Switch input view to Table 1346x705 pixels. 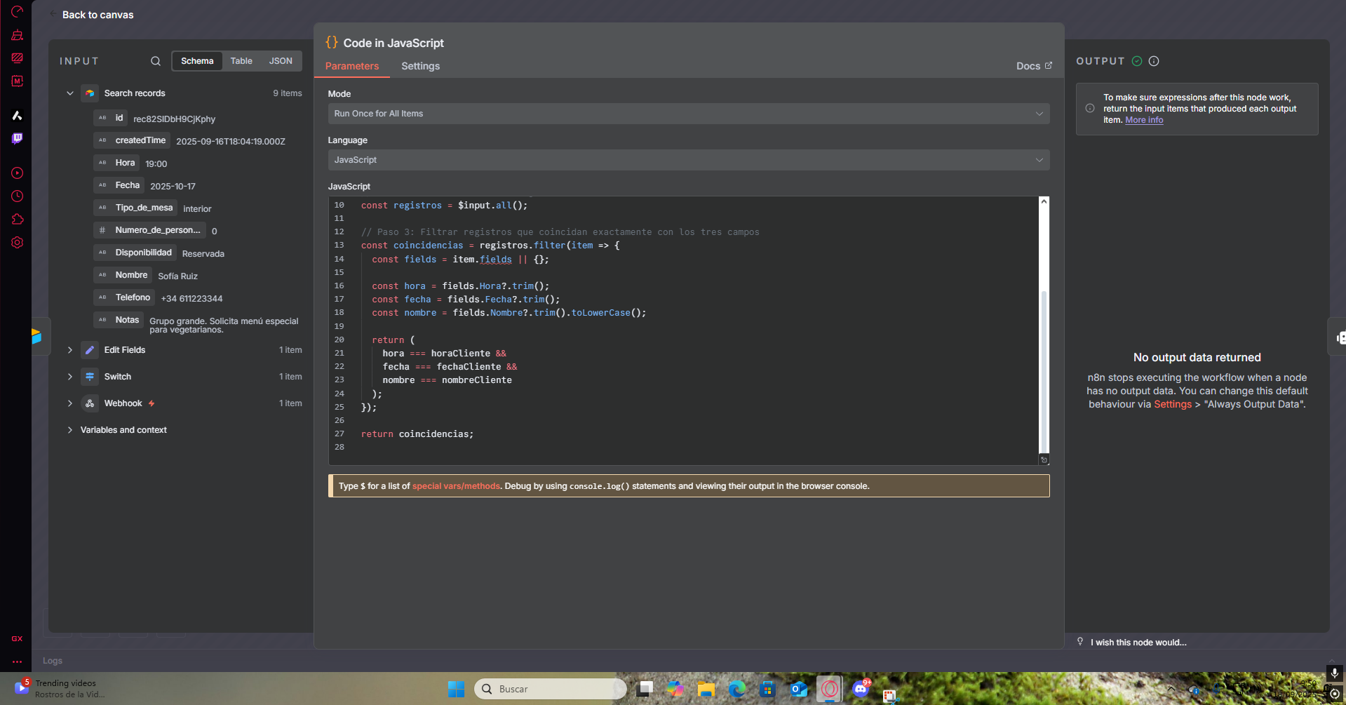tap(241, 61)
